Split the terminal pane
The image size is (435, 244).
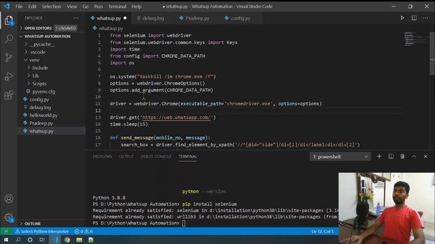tap(391, 157)
